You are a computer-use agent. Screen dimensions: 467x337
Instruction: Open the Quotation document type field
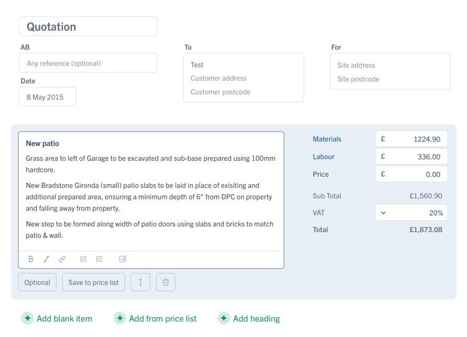88,27
